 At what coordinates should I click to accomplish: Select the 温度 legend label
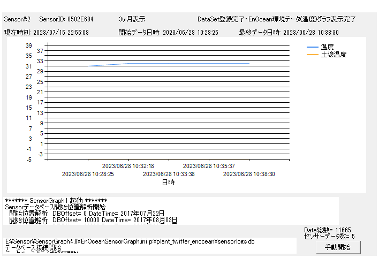[328, 47]
